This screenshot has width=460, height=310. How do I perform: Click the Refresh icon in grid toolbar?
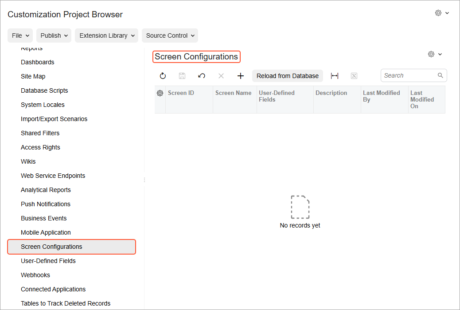pos(163,76)
